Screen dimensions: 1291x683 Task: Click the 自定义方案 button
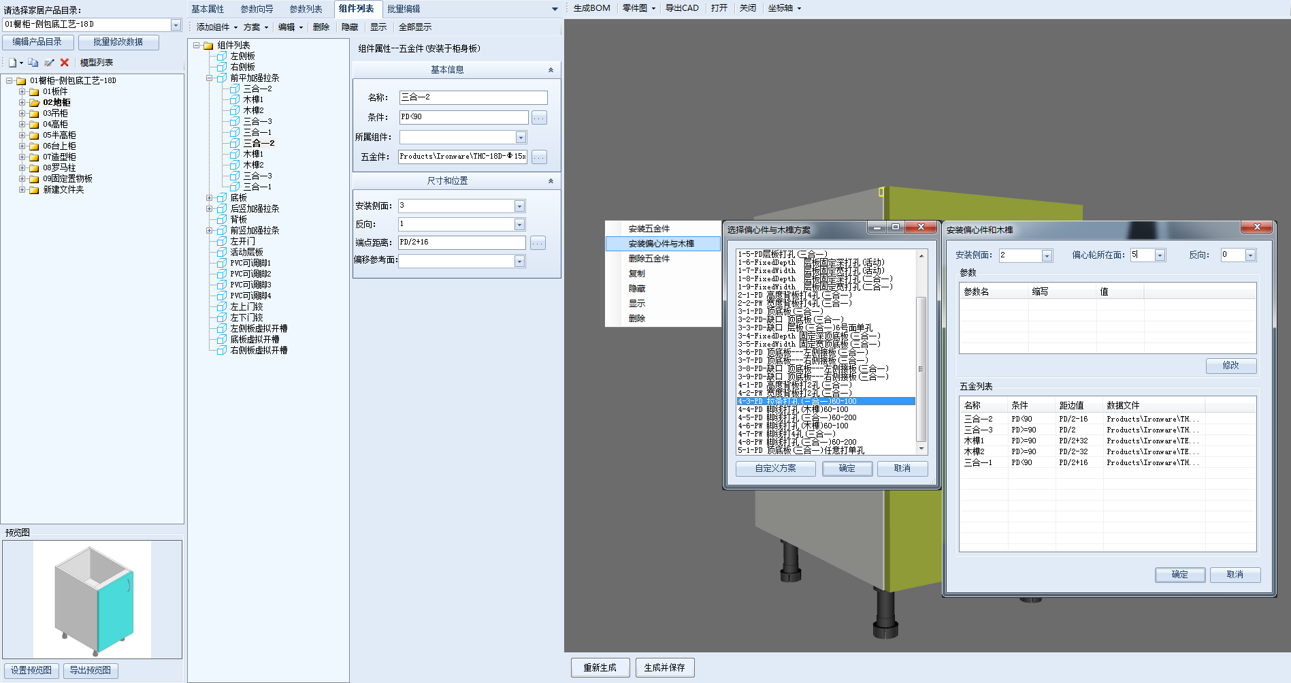click(775, 468)
